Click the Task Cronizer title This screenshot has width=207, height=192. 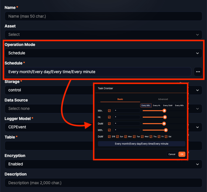pyautogui.click(x=105, y=88)
